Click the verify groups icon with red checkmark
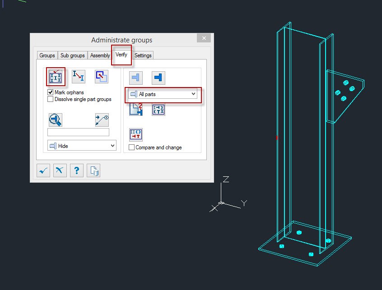Image resolution: width=382 pixels, height=290 pixels. point(56,77)
